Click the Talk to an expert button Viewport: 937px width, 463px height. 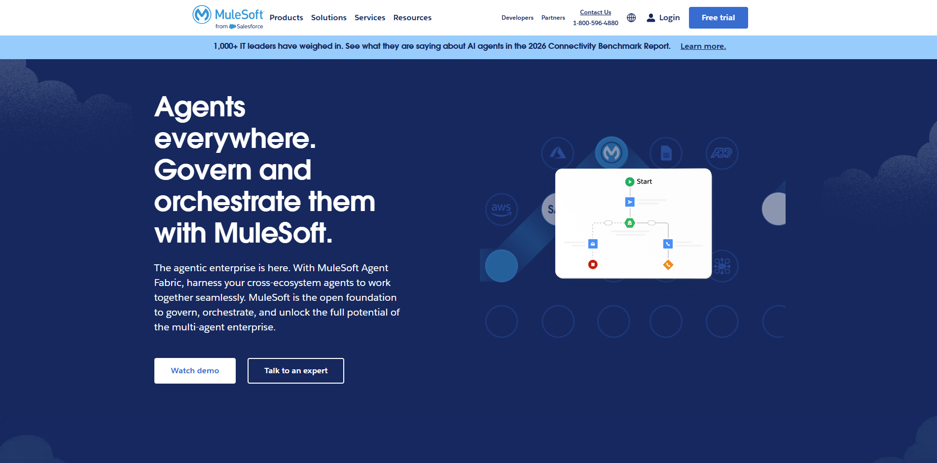295,370
